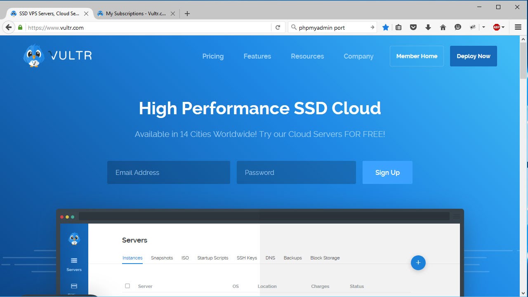
Task: Click the search magnifier icon
Action: pos(294,28)
